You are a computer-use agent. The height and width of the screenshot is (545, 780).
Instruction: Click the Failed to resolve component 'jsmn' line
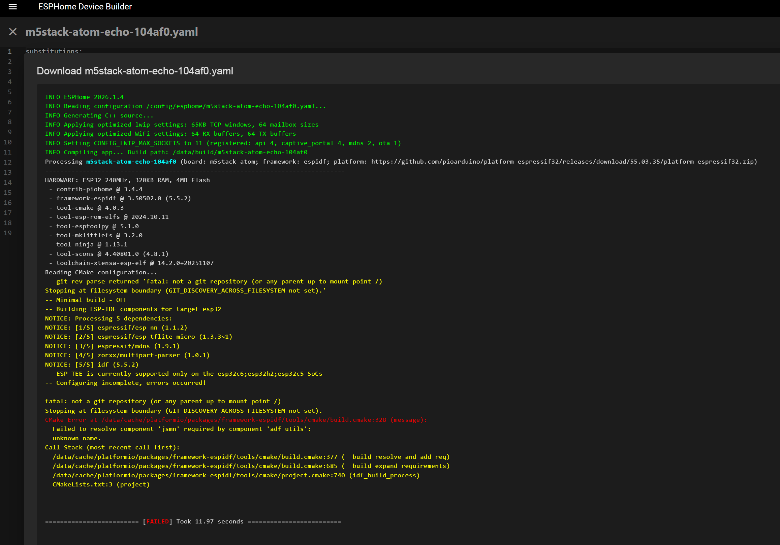tap(181, 429)
